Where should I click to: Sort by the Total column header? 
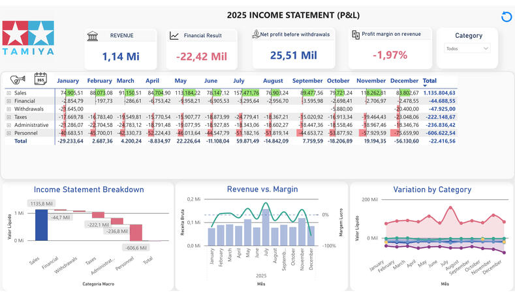429,81
